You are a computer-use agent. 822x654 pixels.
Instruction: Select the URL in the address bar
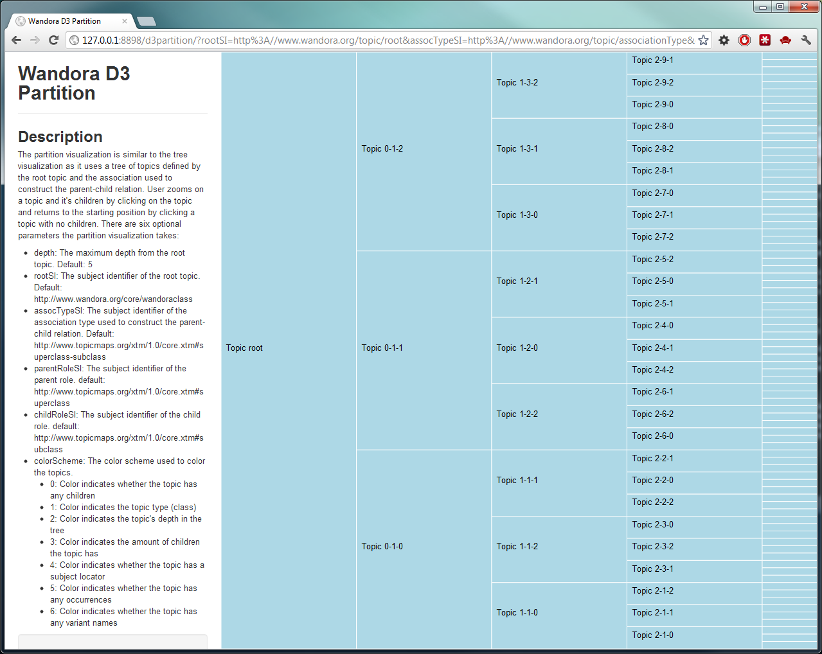[x=386, y=40]
